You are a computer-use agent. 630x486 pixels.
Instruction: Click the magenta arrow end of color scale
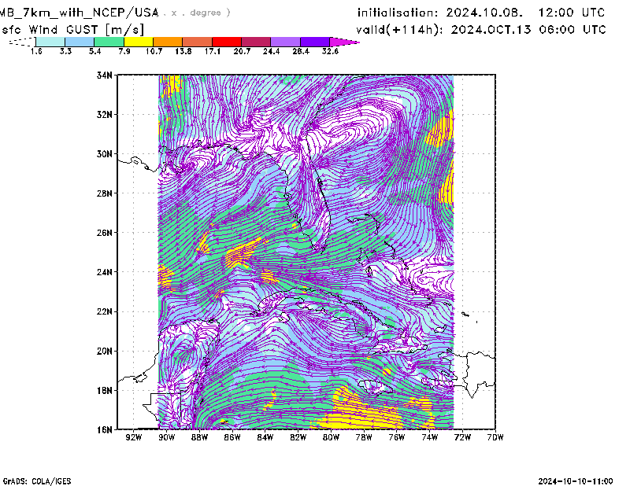coord(344,42)
